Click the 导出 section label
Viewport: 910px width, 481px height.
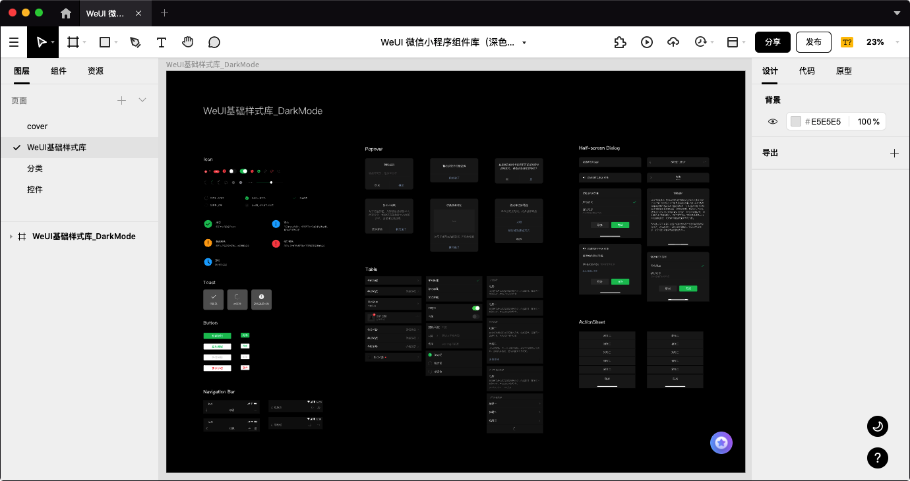770,153
